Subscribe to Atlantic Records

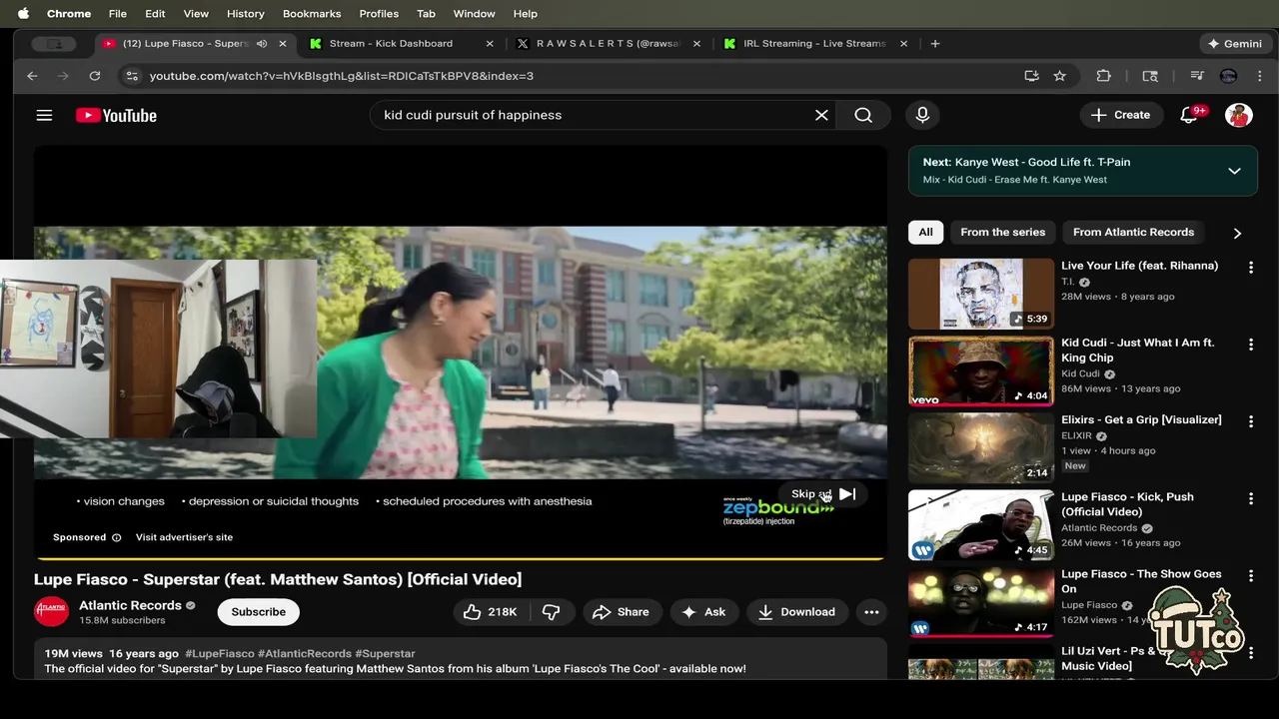259,612
